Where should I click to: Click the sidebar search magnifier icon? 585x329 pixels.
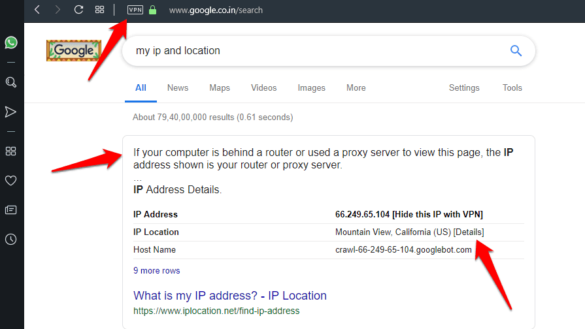(11, 82)
